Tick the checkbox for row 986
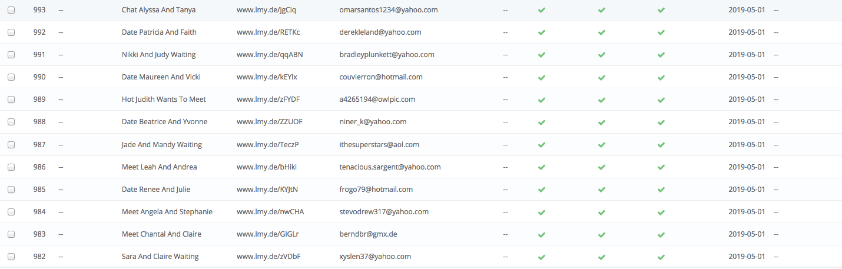Image resolution: width=842 pixels, height=269 pixels. pos(11,167)
